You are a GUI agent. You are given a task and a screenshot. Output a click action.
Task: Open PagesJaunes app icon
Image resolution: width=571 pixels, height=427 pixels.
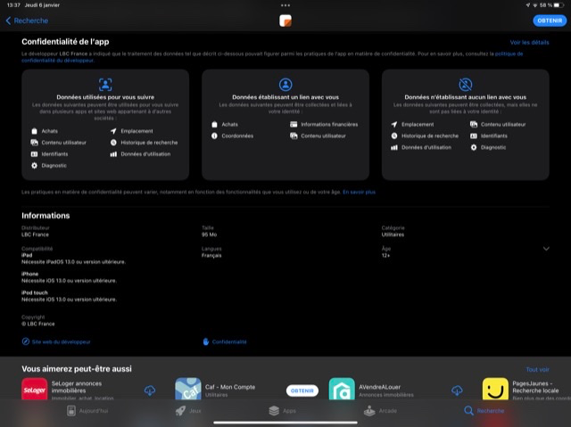click(495, 390)
